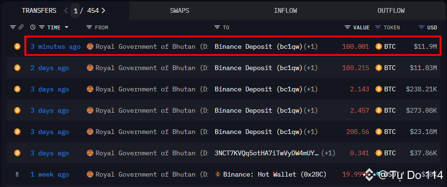
Task: Click the purple filter icon beside TOKEN
Action: coord(378,27)
